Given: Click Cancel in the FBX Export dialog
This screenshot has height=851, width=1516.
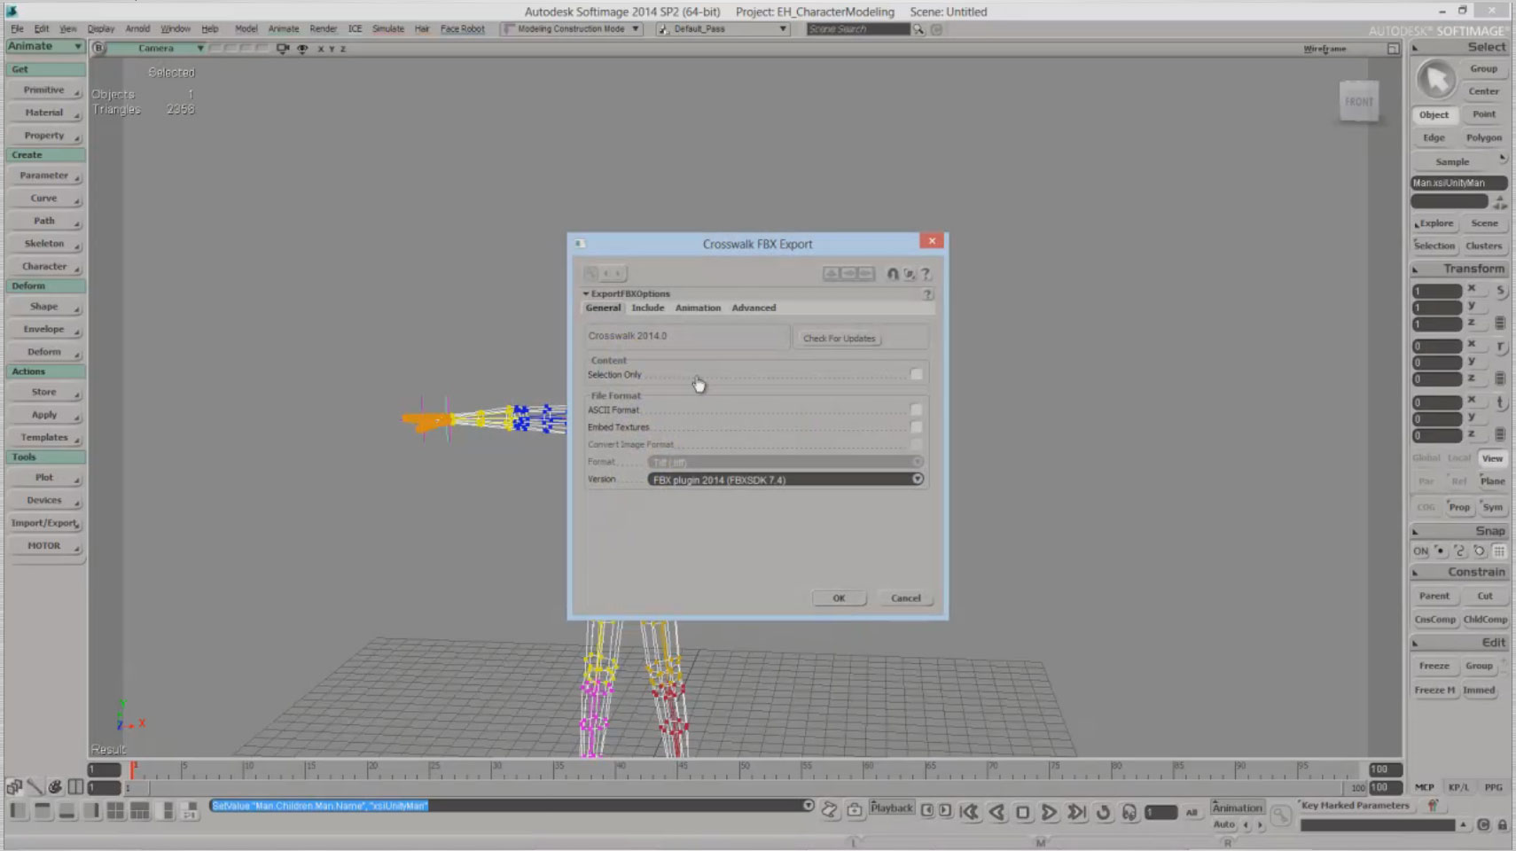Looking at the screenshot, I should click(905, 598).
